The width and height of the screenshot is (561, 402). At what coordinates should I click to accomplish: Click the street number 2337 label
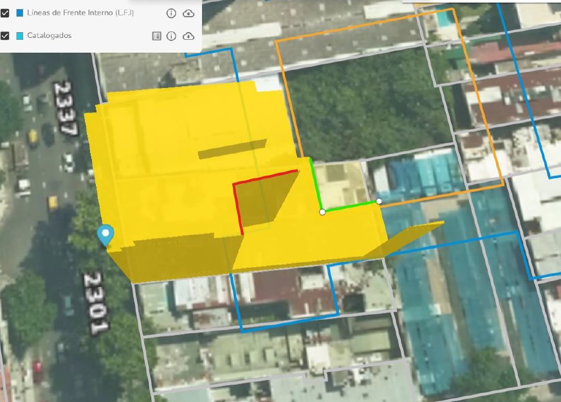click(x=66, y=109)
